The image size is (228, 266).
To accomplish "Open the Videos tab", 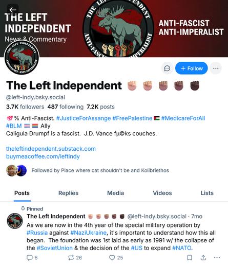I will pyautogui.click(x=162, y=193).
